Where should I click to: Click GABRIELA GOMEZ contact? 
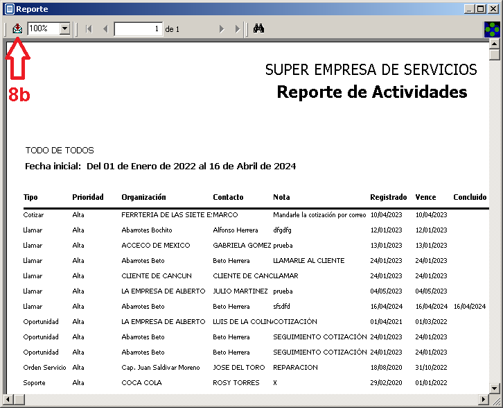pos(242,245)
